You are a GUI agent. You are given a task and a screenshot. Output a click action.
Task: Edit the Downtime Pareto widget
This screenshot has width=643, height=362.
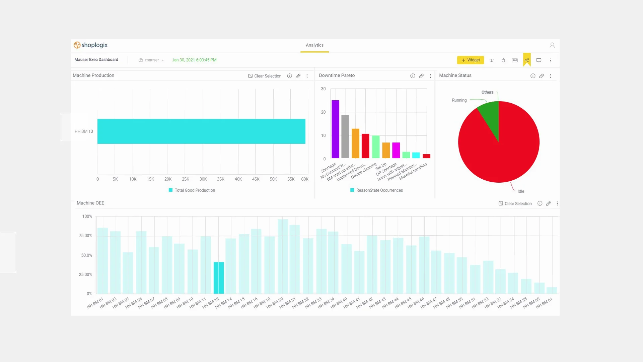[x=421, y=76]
